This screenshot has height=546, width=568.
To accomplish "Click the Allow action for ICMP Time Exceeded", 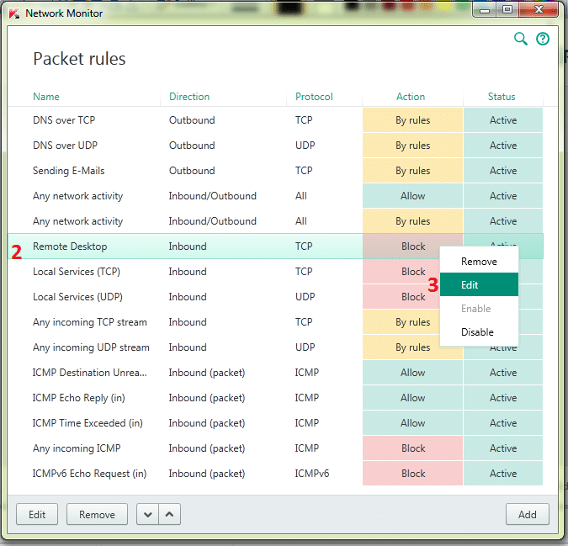I will (412, 423).
